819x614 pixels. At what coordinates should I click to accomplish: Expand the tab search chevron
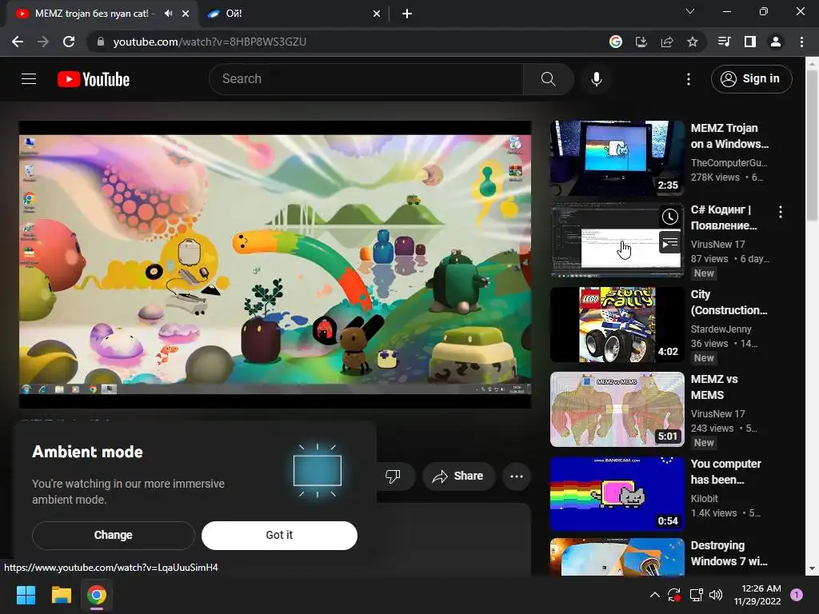[x=690, y=11]
